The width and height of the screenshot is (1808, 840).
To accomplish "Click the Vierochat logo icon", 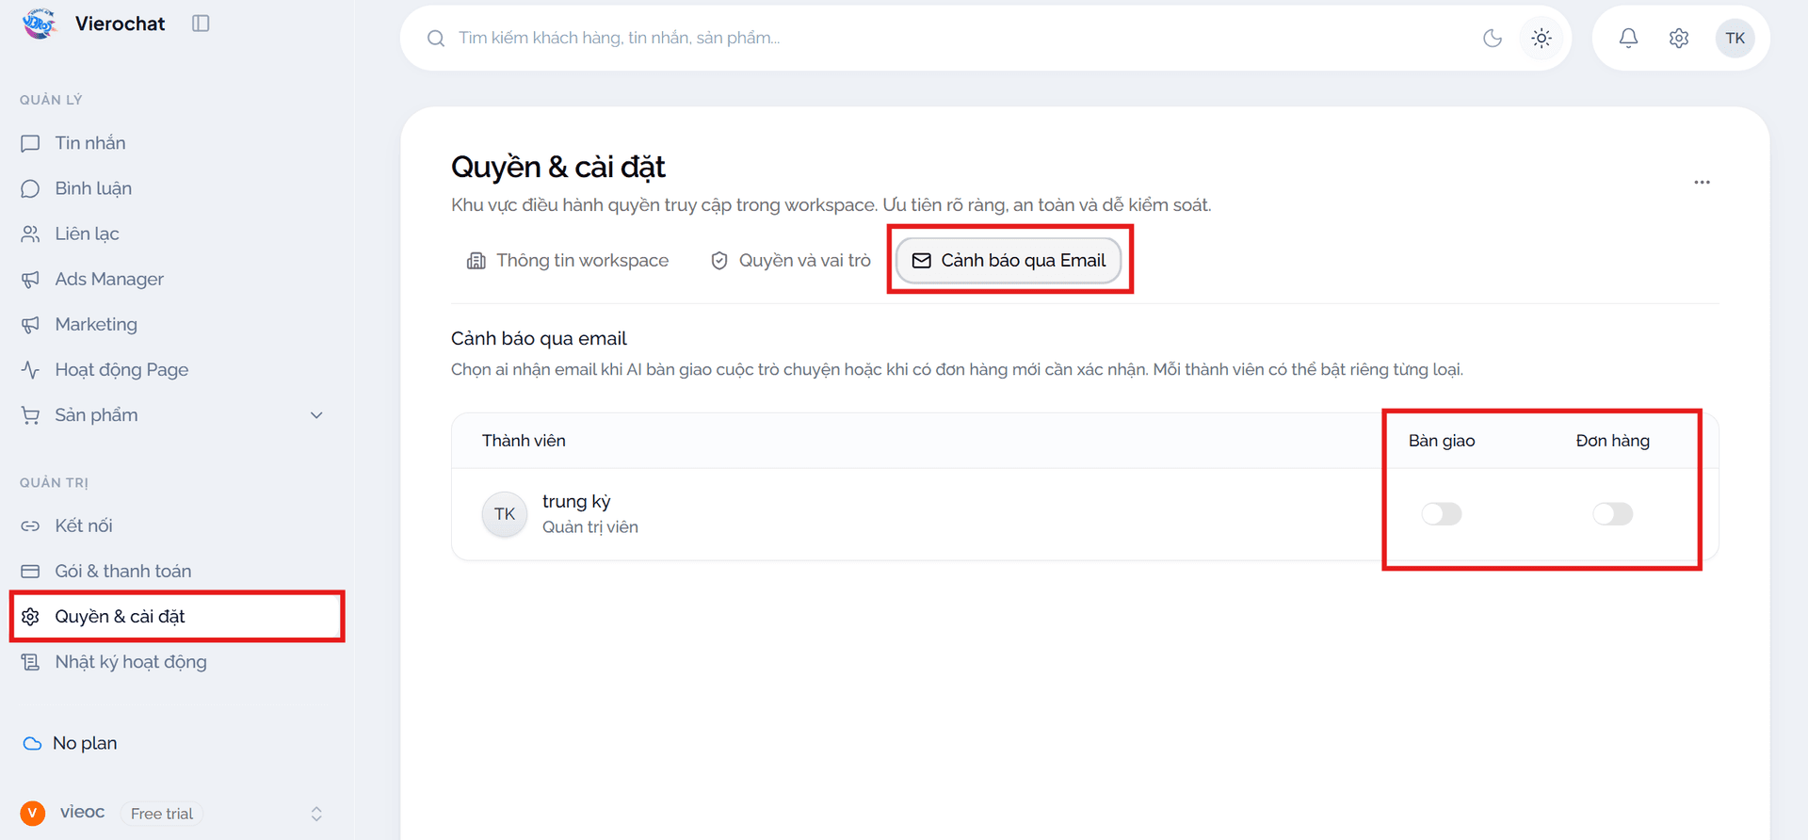I will pos(40,24).
